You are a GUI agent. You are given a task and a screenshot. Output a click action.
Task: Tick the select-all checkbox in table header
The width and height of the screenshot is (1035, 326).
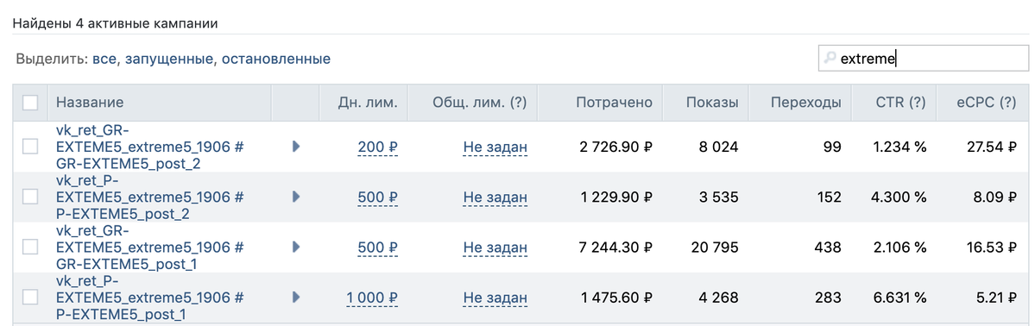30,103
